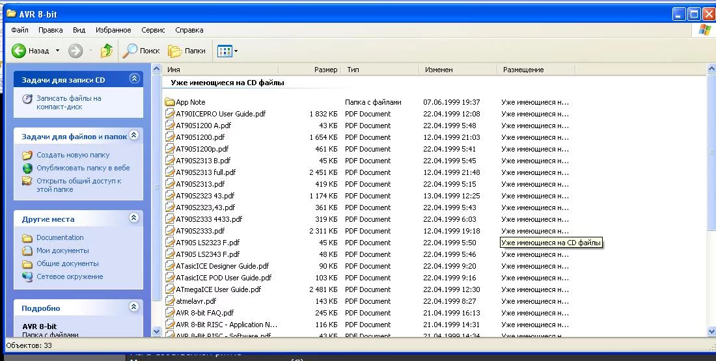
Task: Click 'Создать новую папку' link
Action: click(x=73, y=155)
